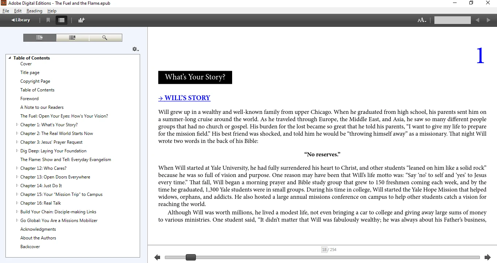This screenshot has height=263, width=497.
Task: Expand Chapter 15: Your Mission Trip to Campus
Action: [17, 194]
